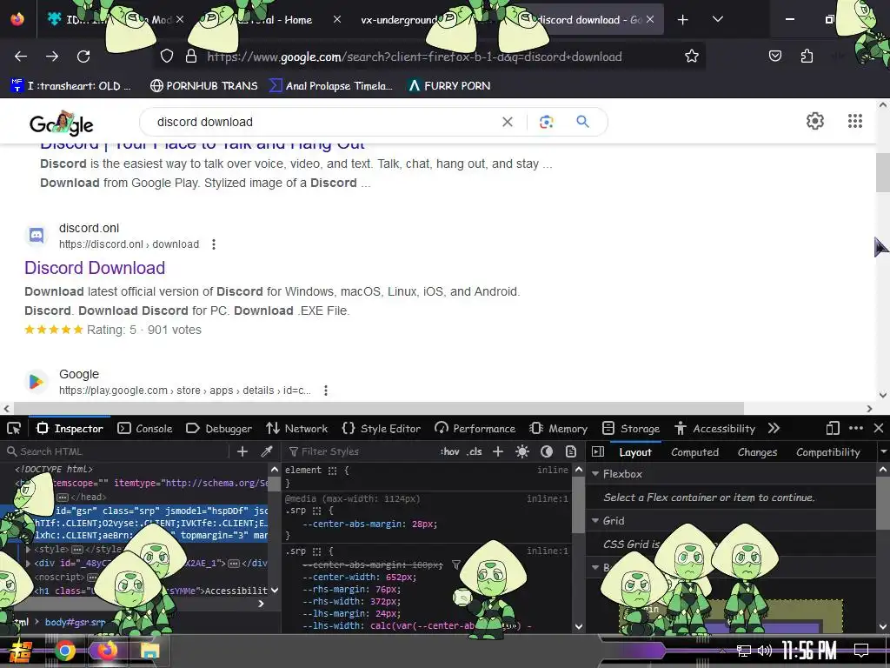Switch sidebar to Compatibility tab

828,452
